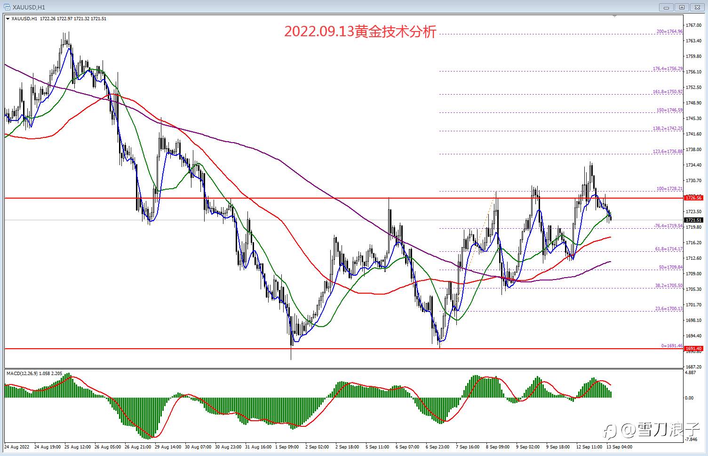Click the Fibonacci label 23.6=1700.13
The height and width of the screenshot is (456, 708).
pyautogui.click(x=669, y=309)
